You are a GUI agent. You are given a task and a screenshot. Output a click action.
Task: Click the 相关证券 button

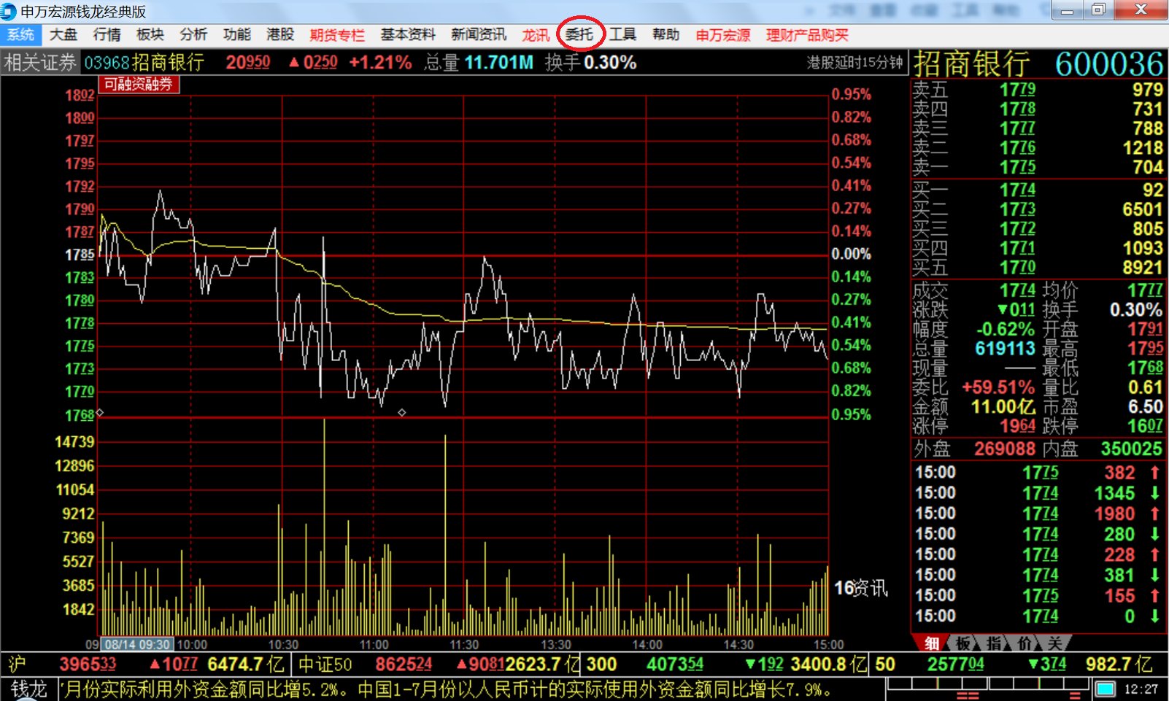[x=40, y=63]
